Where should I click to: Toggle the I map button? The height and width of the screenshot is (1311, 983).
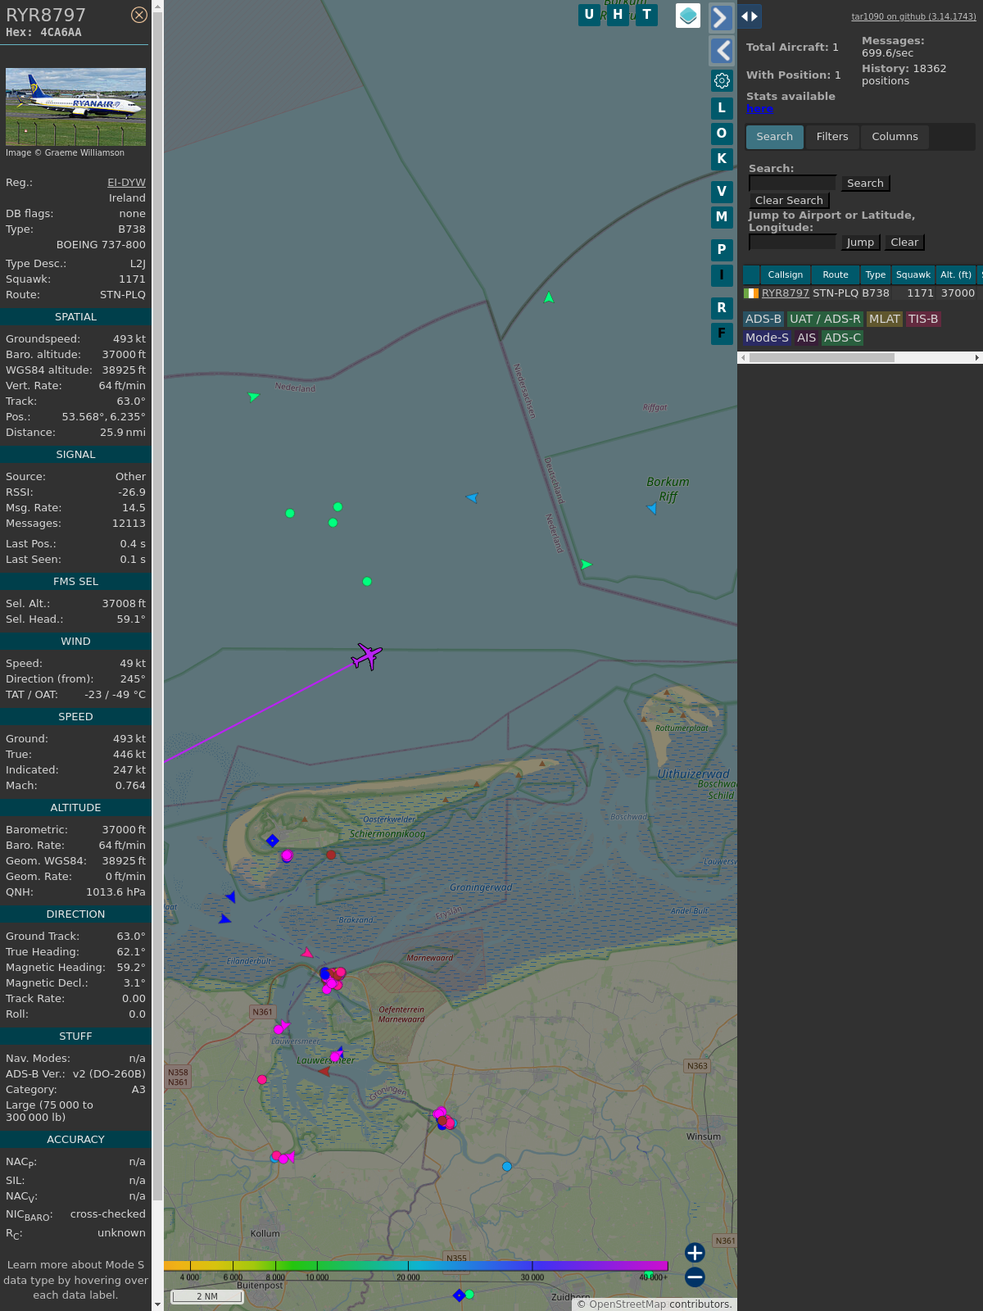[x=722, y=275]
